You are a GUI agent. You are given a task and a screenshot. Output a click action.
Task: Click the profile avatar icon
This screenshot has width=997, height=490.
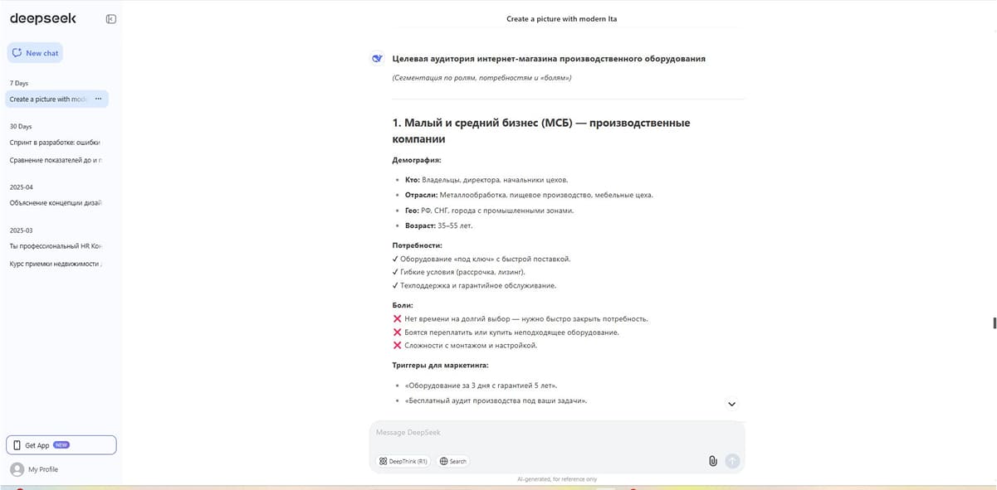point(17,469)
